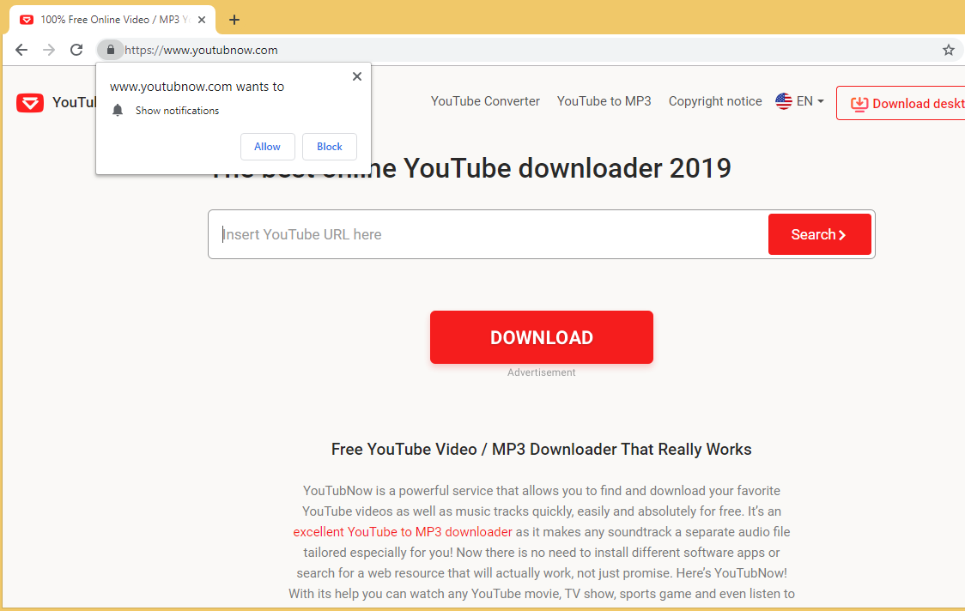This screenshot has width=965, height=611.
Task: Open the YouTube to MP3 page
Action: [604, 101]
